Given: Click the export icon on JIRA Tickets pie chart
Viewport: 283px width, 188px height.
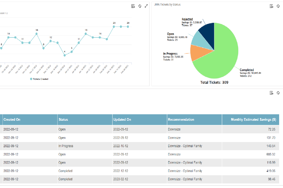Looking at the screenshot, I should [x=272, y=6].
